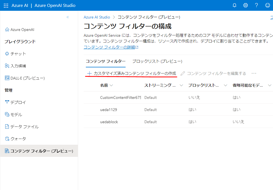Open ブロックリスト column dropdown chevron
Viewport: 273px width, 190px height.
click(226, 85)
